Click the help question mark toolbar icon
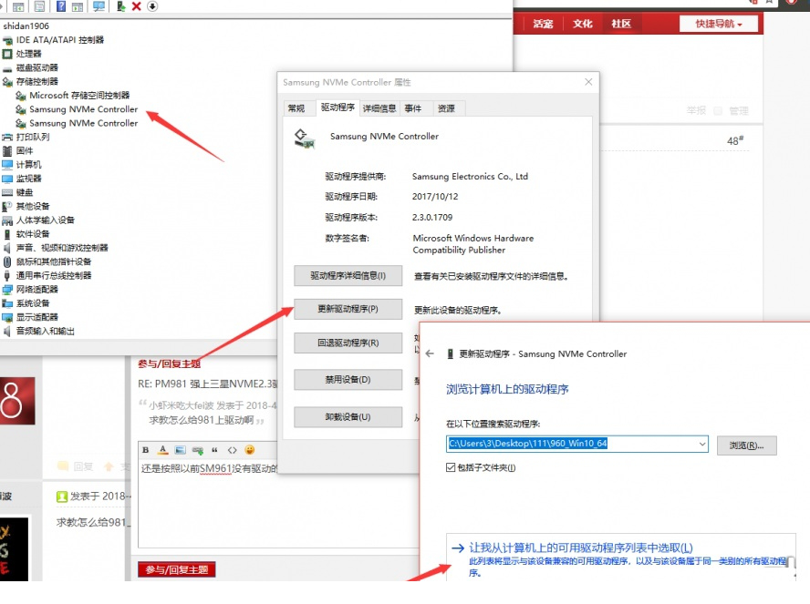The image size is (810, 604). click(61, 6)
